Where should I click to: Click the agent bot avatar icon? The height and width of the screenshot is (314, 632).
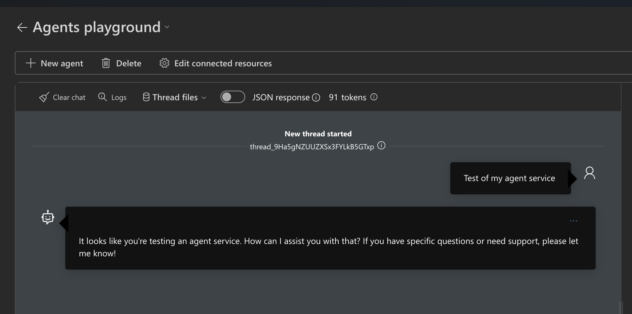pos(48,217)
